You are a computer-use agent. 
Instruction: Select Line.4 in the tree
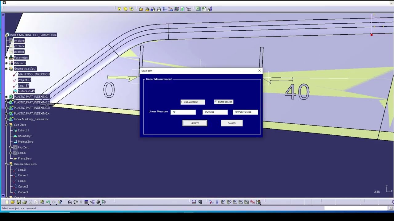(22, 181)
